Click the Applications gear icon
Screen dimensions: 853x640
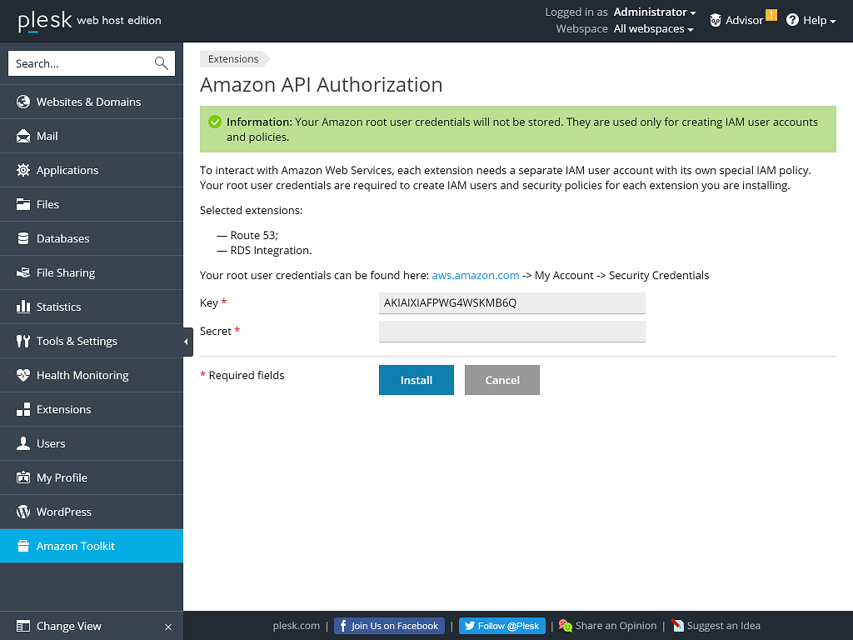(22, 170)
